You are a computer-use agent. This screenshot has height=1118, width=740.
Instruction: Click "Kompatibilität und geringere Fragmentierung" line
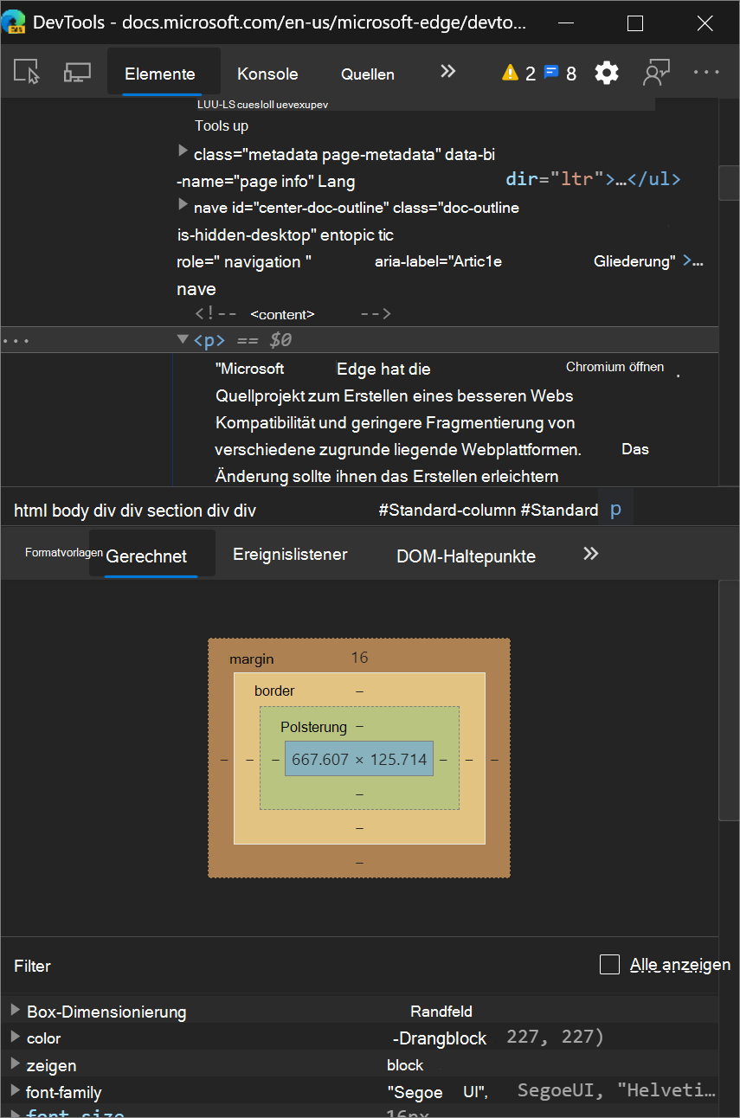(396, 423)
